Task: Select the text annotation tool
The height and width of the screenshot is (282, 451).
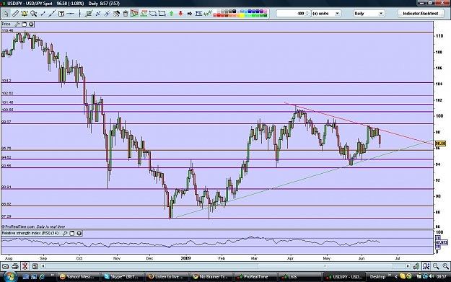Action: (x=61, y=14)
